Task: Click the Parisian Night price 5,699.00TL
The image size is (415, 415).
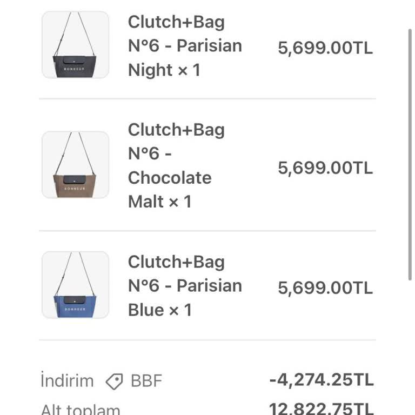Action: pyautogui.click(x=325, y=48)
